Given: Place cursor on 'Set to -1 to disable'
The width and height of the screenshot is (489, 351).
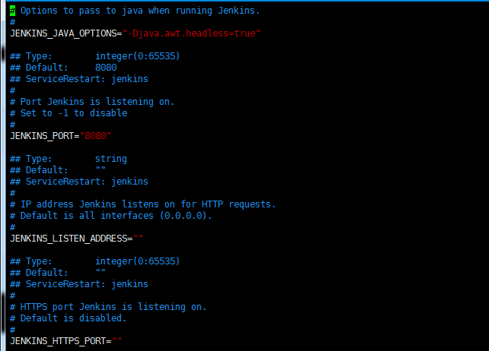Looking at the screenshot, I should click(x=74, y=113).
